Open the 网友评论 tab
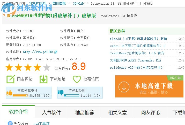Screen dimensions: 185x125 151,112
